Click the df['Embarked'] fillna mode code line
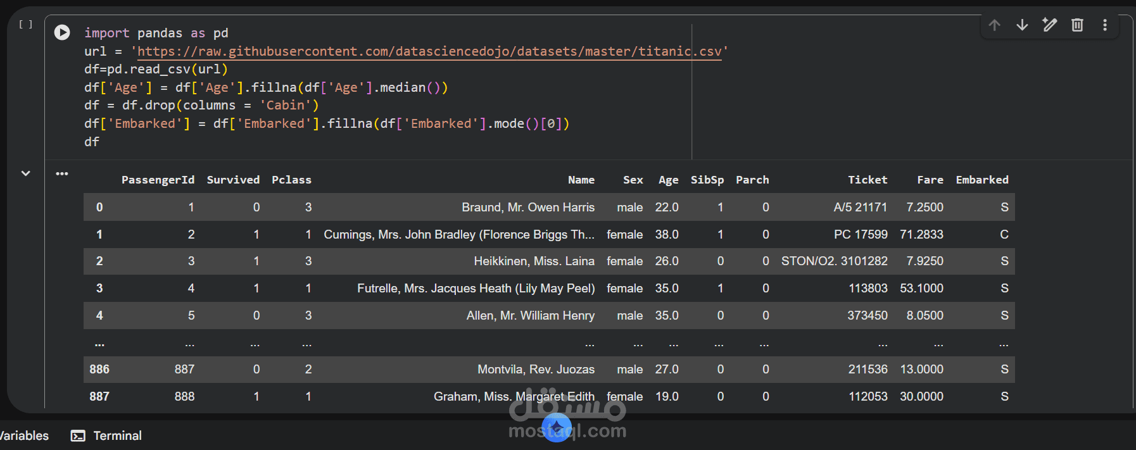The width and height of the screenshot is (1136, 450). (x=327, y=123)
